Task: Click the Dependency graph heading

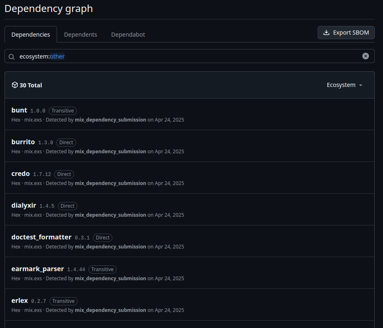Action: [x=49, y=9]
